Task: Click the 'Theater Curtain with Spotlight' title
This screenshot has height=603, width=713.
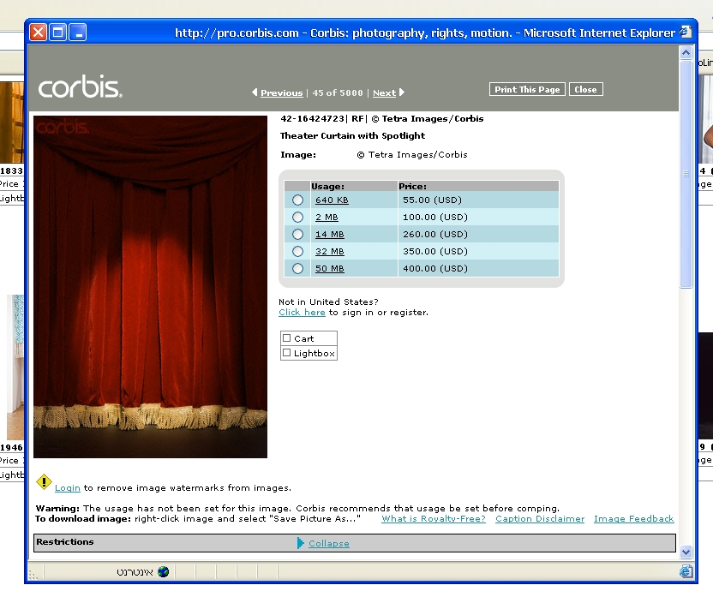Action: coord(352,136)
